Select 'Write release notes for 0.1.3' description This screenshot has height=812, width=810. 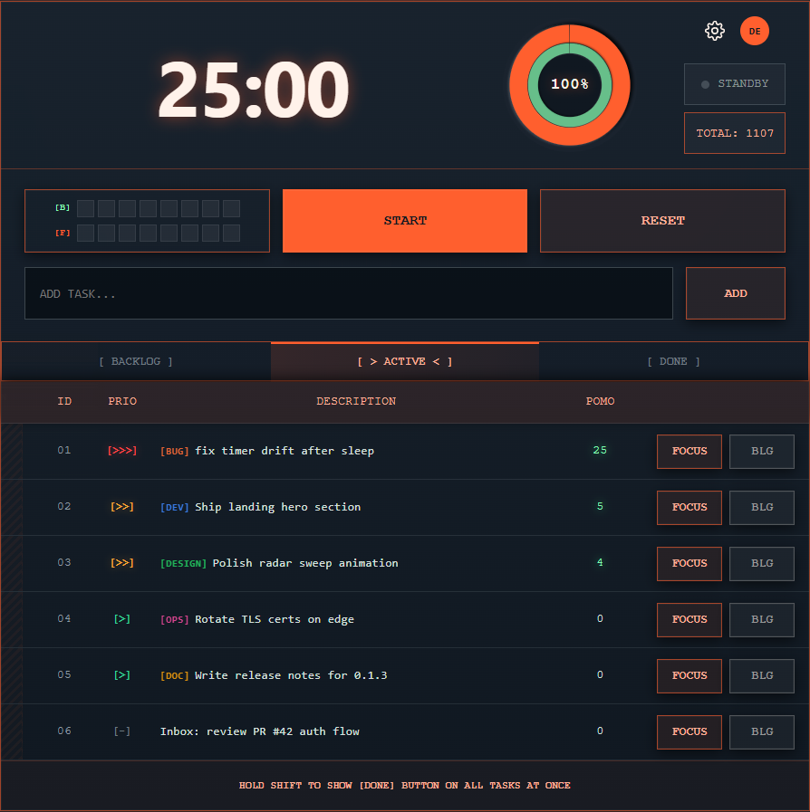tap(291, 675)
